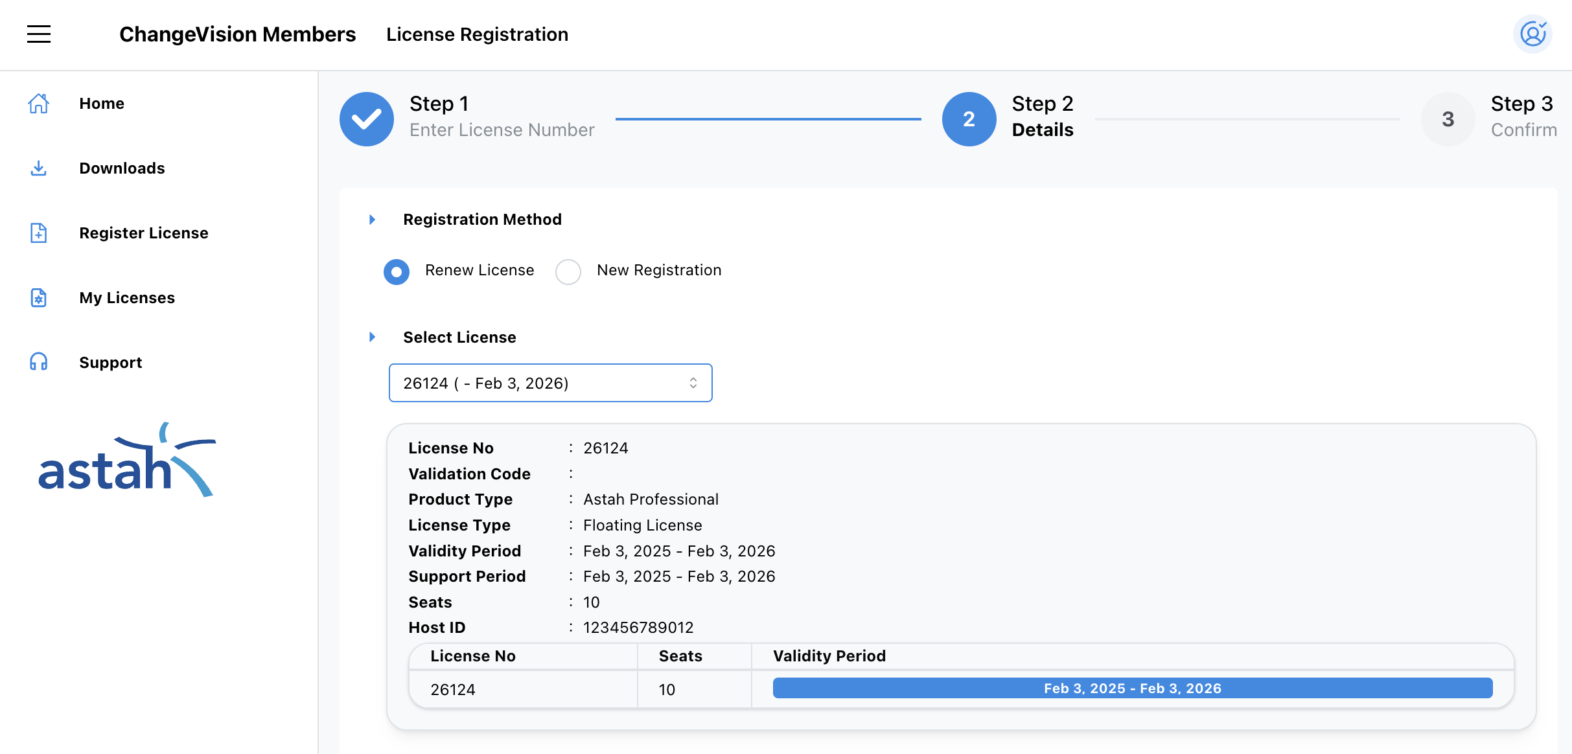Click the user account avatar icon
Image resolution: width=1572 pixels, height=754 pixels.
pos(1532,34)
